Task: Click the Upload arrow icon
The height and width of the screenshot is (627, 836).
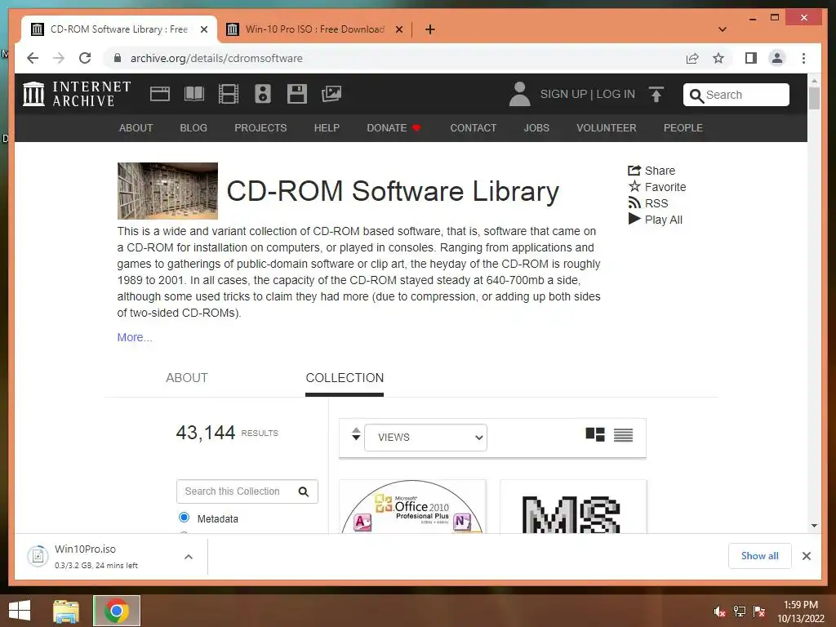Action: tap(656, 95)
